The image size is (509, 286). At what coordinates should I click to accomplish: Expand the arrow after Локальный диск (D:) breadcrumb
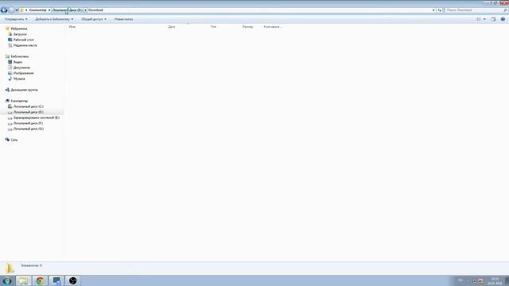[85, 10]
